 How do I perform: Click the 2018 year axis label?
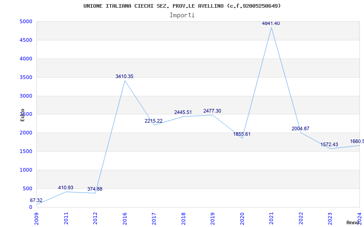tap(183, 218)
